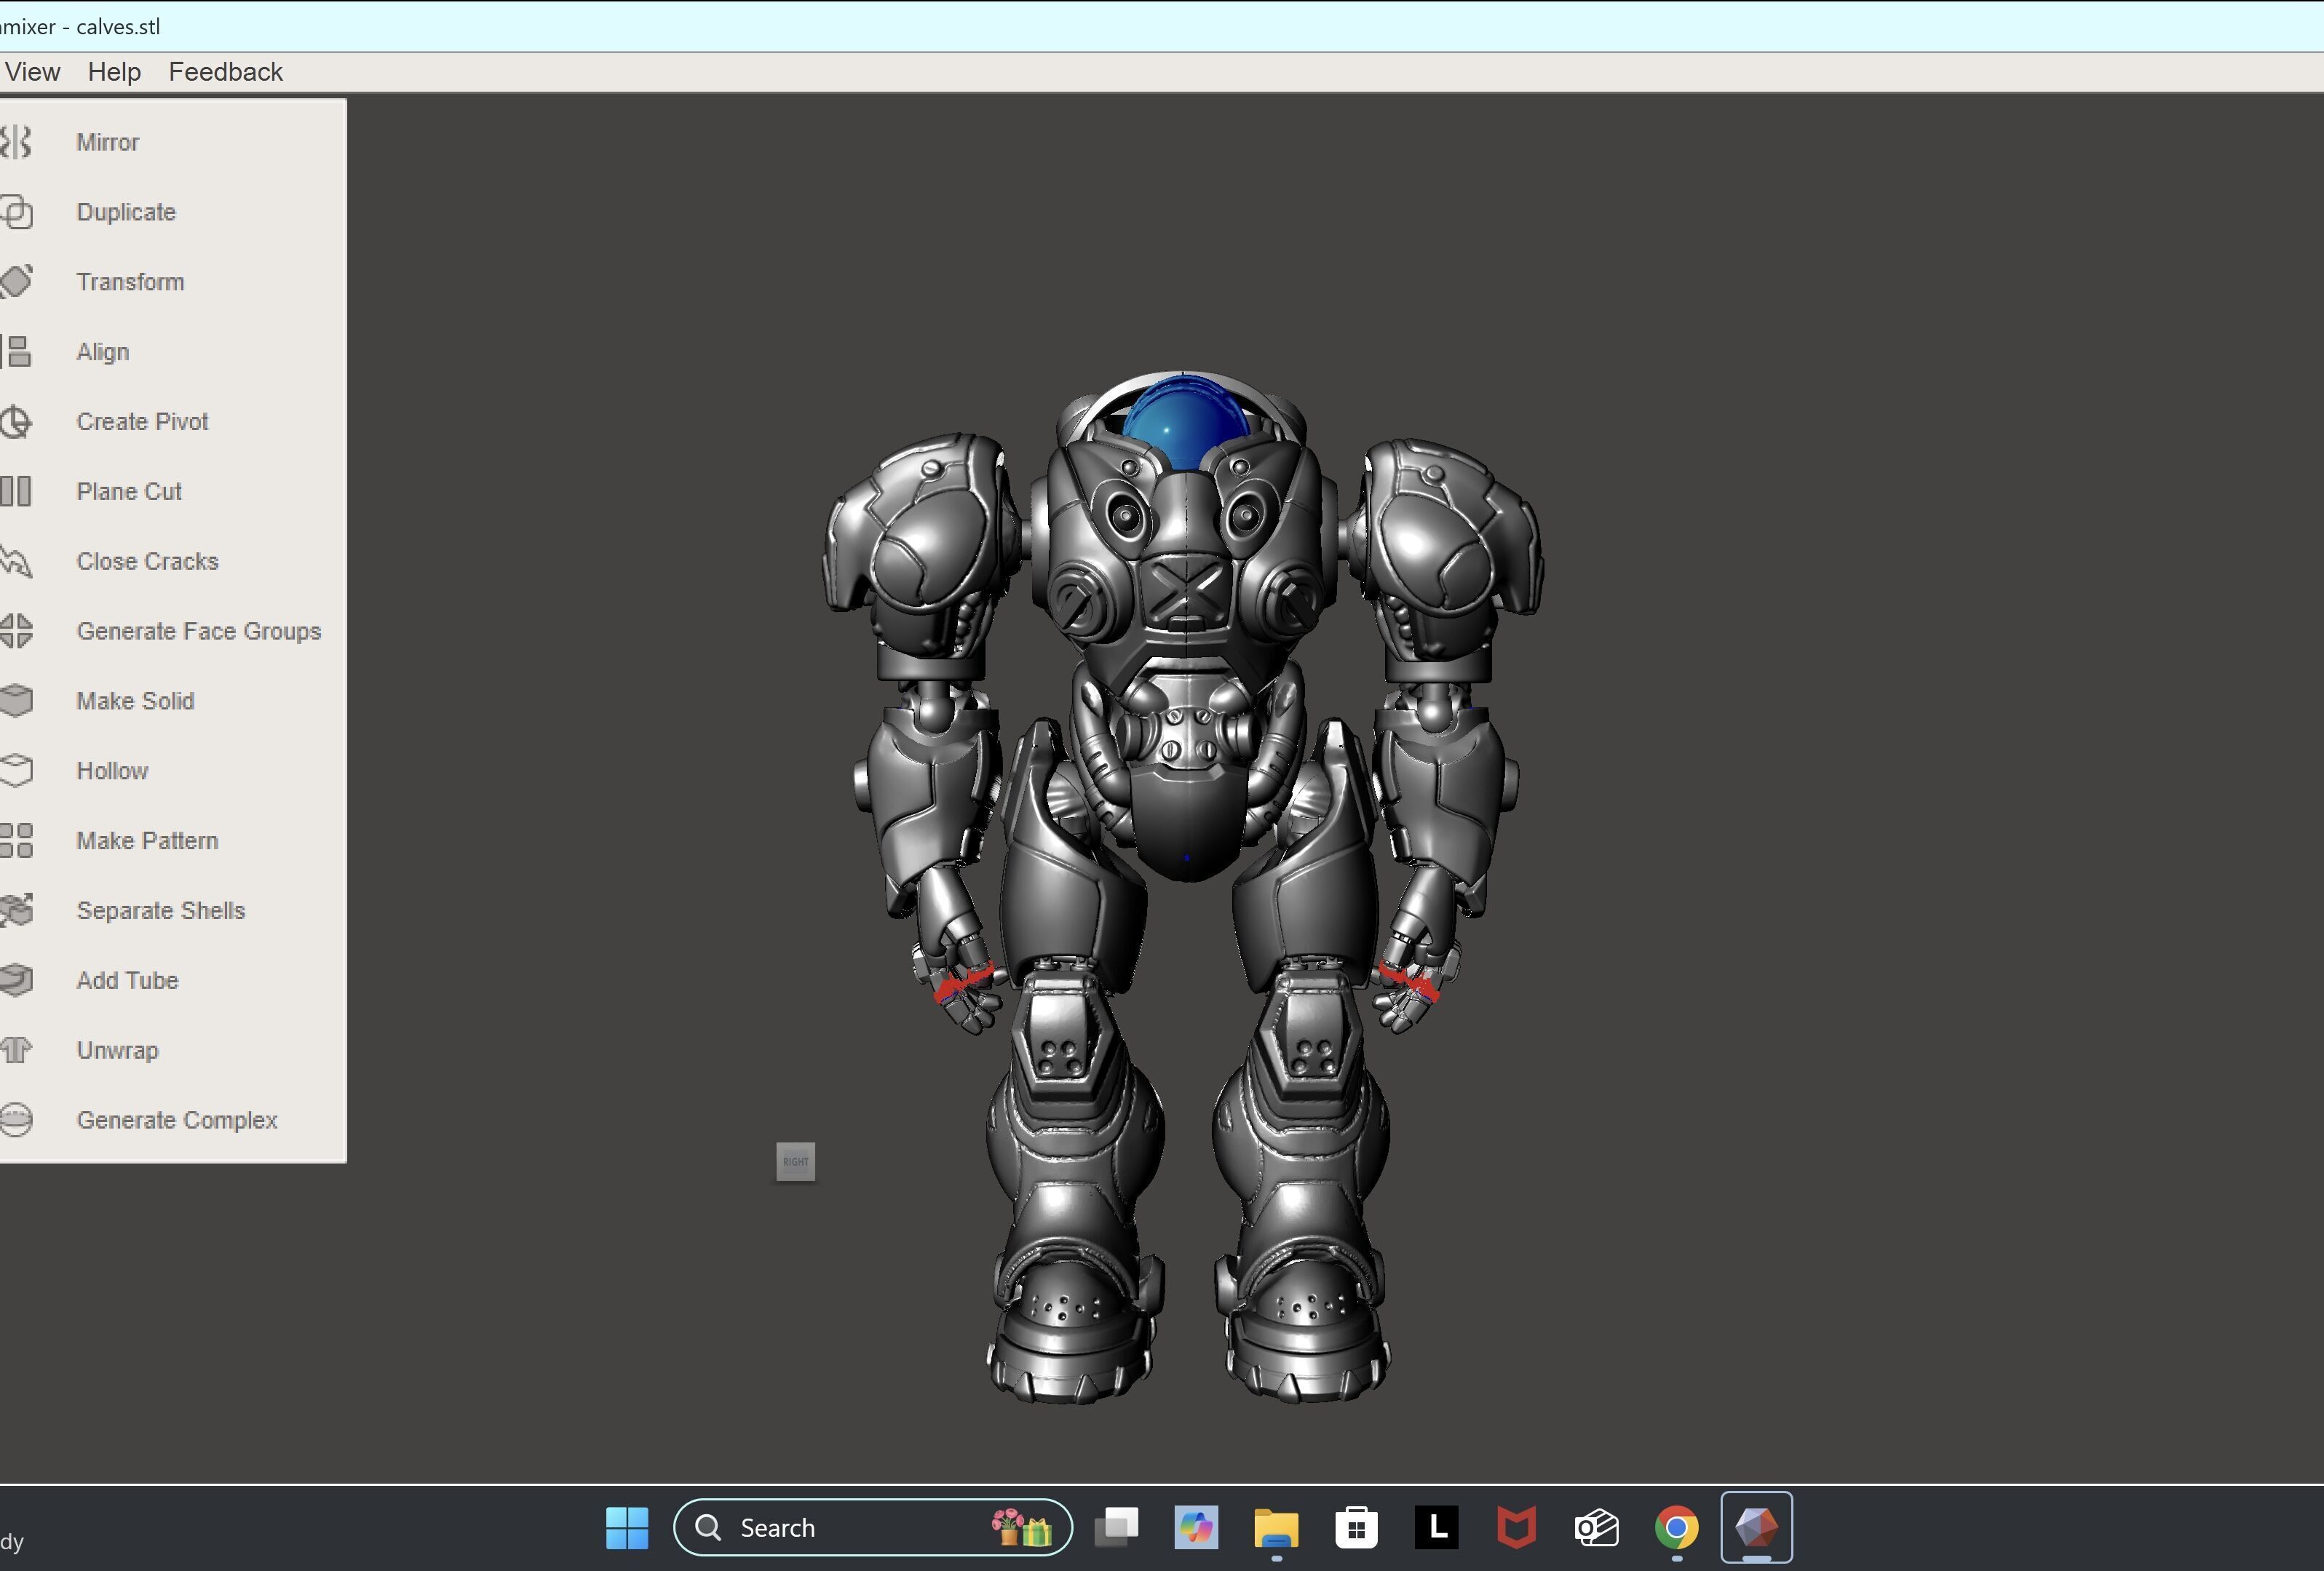Image resolution: width=2324 pixels, height=1571 pixels.
Task: Click the Separate Shells icon
Action: [x=16, y=910]
